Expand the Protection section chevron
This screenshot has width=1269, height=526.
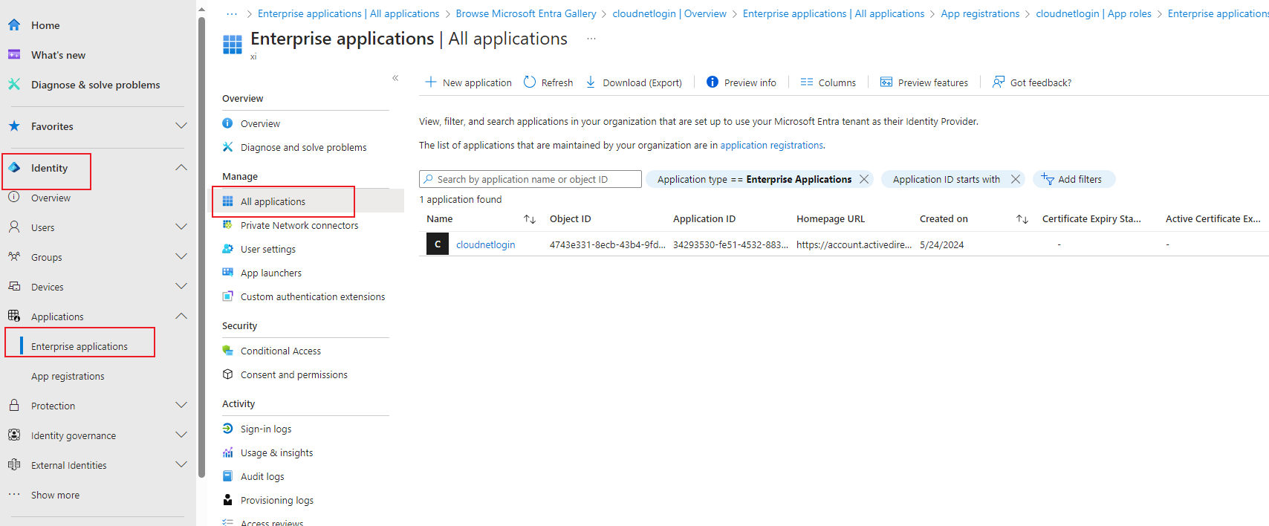(x=181, y=406)
